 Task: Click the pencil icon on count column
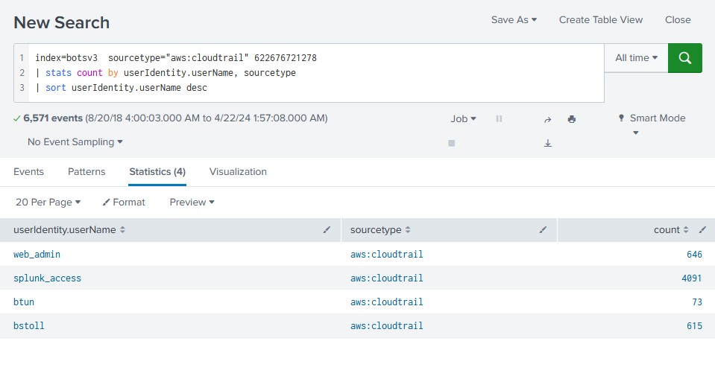point(702,230)
